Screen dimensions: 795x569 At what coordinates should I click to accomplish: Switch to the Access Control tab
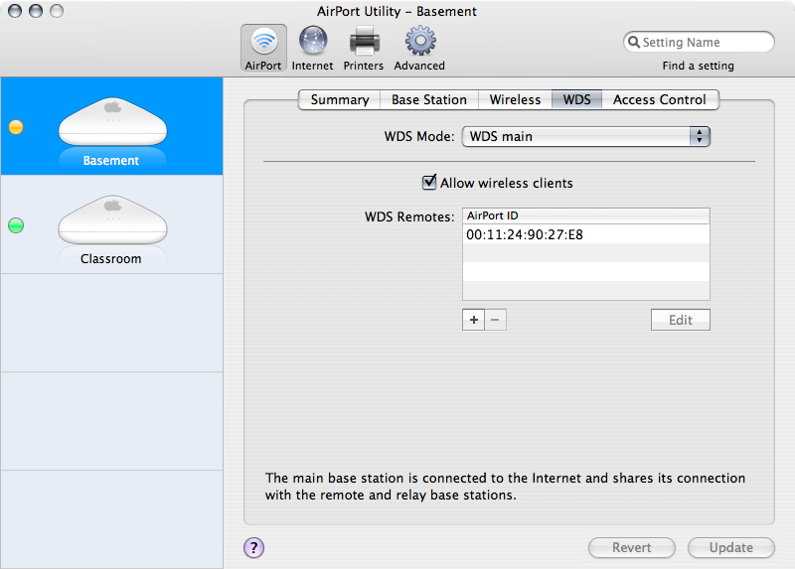coord(660,100)
